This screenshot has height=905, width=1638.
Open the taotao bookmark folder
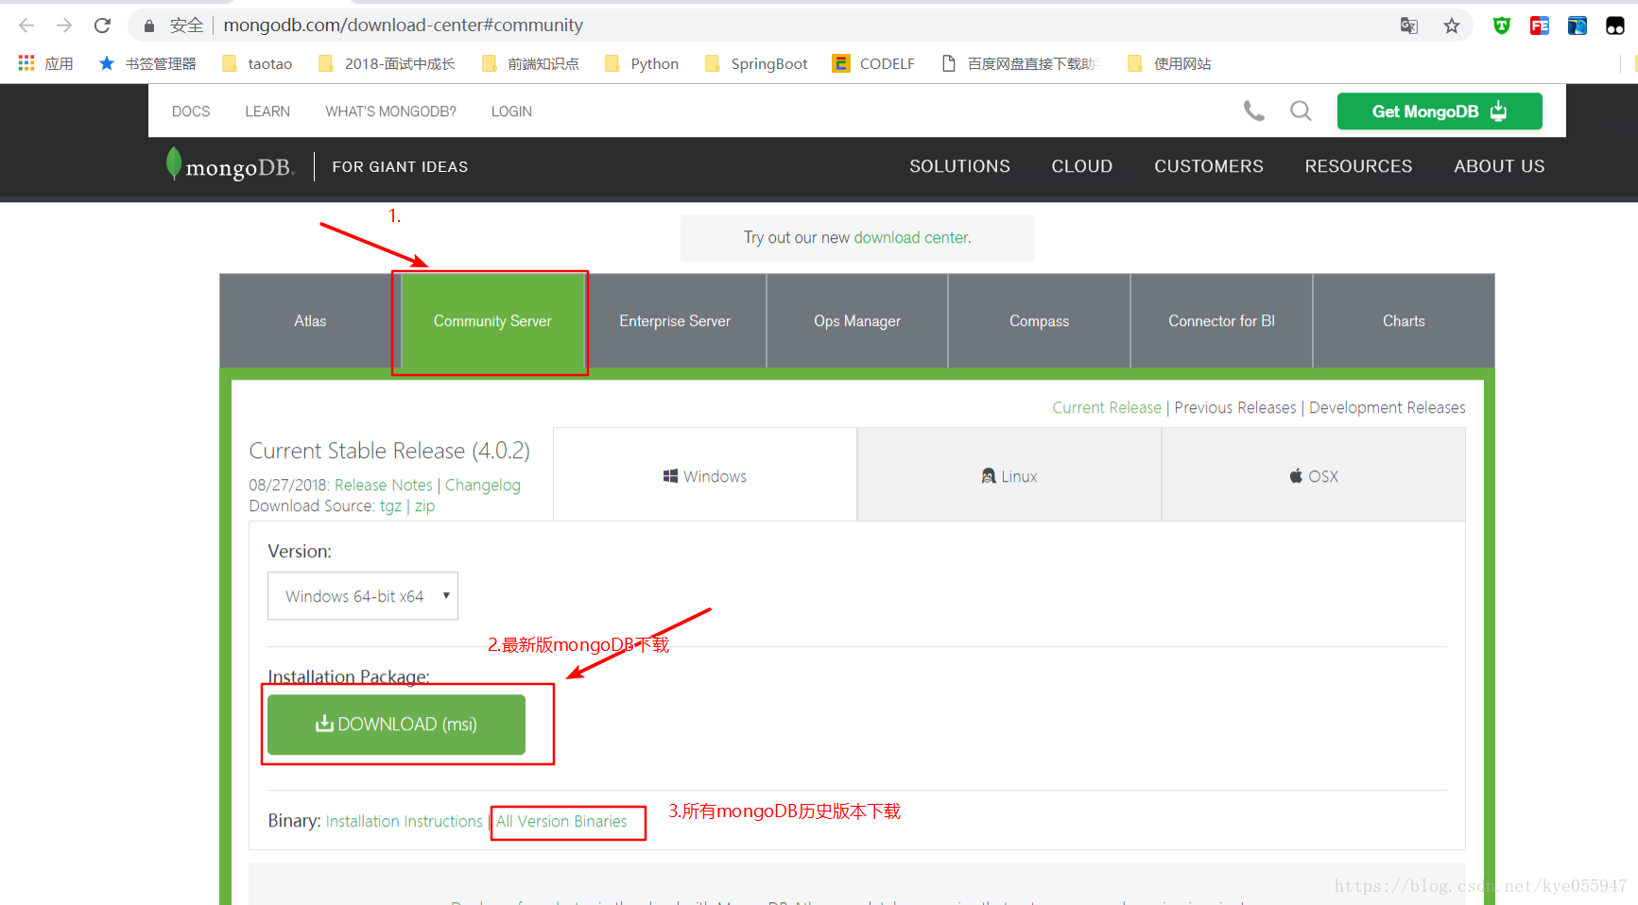(x=257, y=63)
